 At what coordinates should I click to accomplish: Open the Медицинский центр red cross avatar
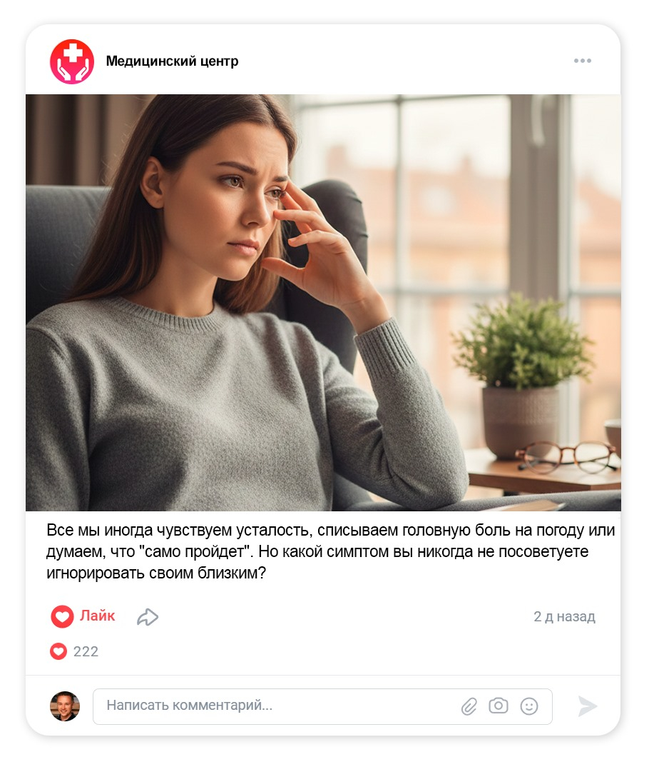[x=72, y=61]
